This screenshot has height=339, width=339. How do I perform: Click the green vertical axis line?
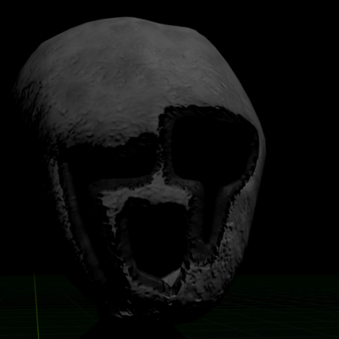click(36, 307)
